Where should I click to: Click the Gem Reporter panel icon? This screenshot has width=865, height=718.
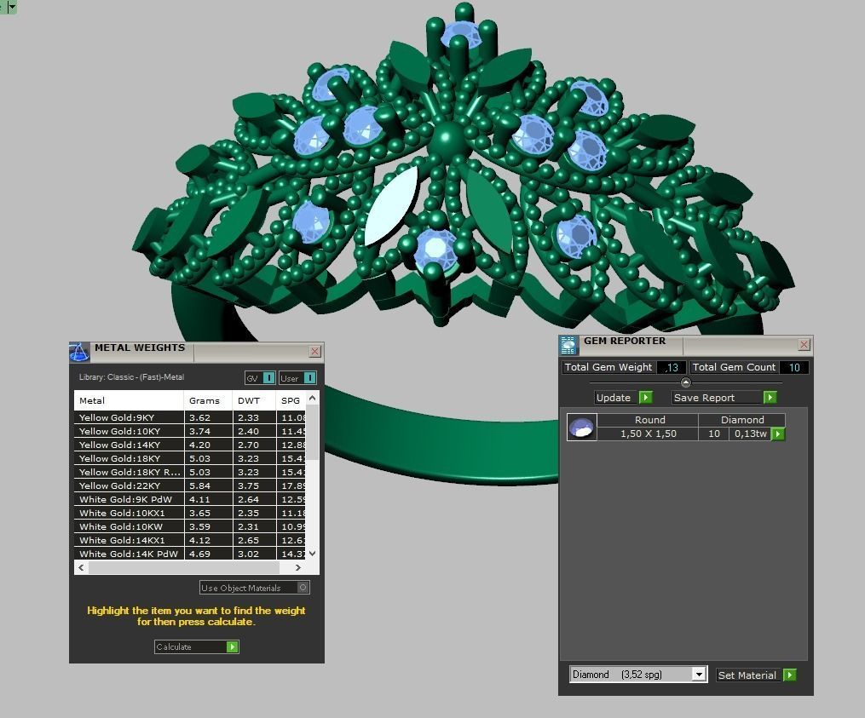[568, 345]
